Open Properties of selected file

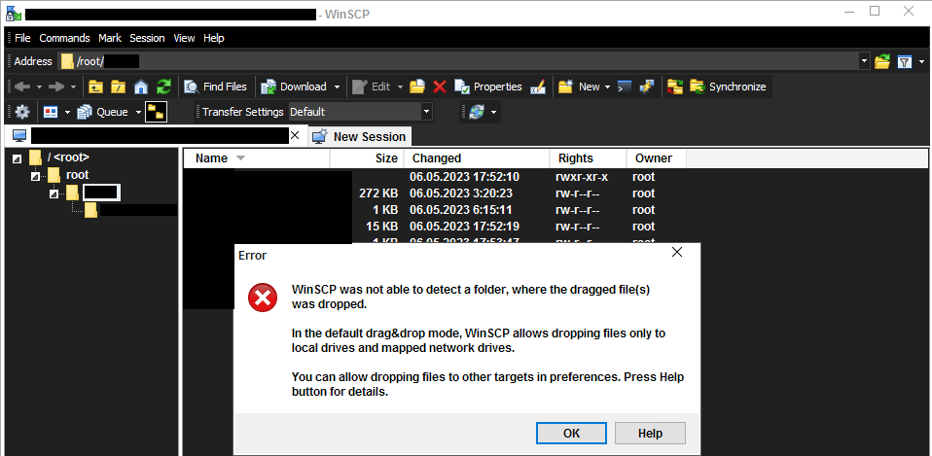tap(488, 87)
